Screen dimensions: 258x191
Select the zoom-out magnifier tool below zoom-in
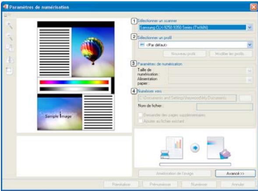[10, 37]
